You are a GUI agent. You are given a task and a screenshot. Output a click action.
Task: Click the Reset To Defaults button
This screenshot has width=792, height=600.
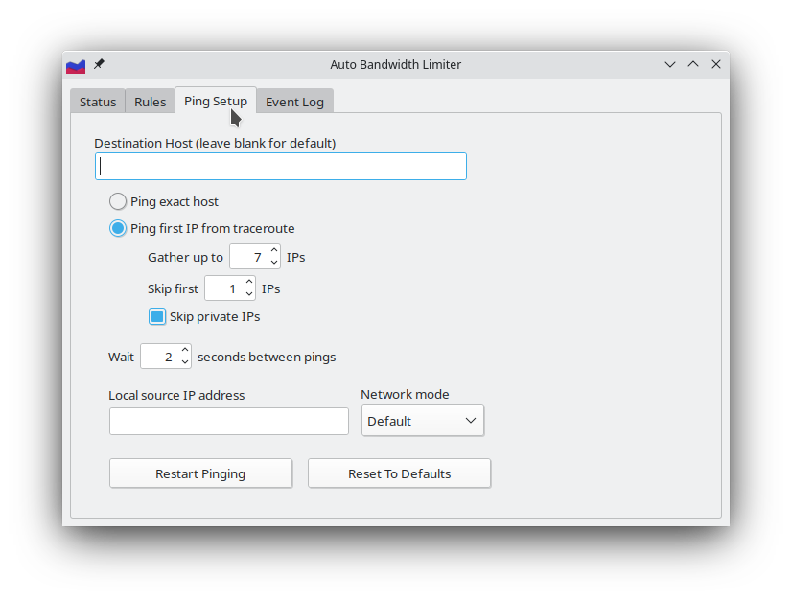point(399,473)
